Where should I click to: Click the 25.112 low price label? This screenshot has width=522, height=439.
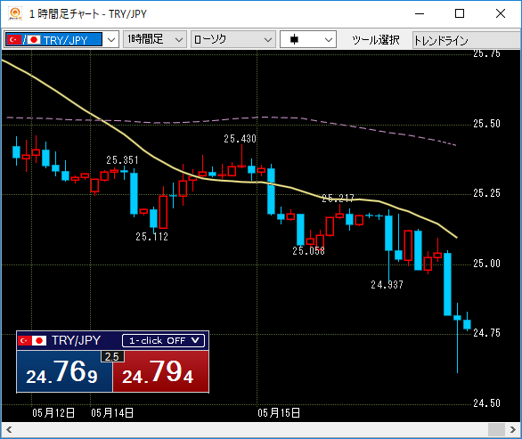(151, 237)
